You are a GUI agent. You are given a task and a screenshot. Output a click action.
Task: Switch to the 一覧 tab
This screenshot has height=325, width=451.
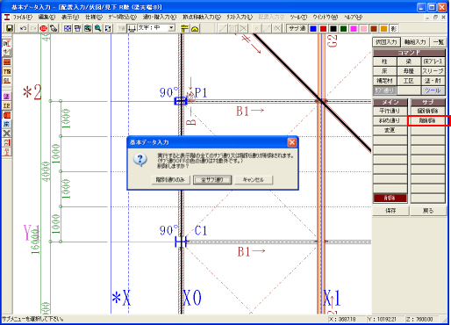pos(438,42)
